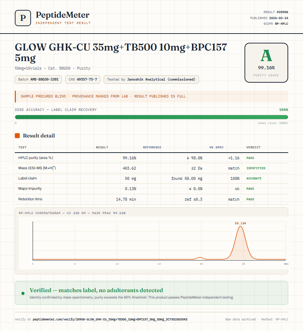
Task: Click the 99.16% HPLC purity result cell
Action: pyautogui.click(x=129, y=158)
